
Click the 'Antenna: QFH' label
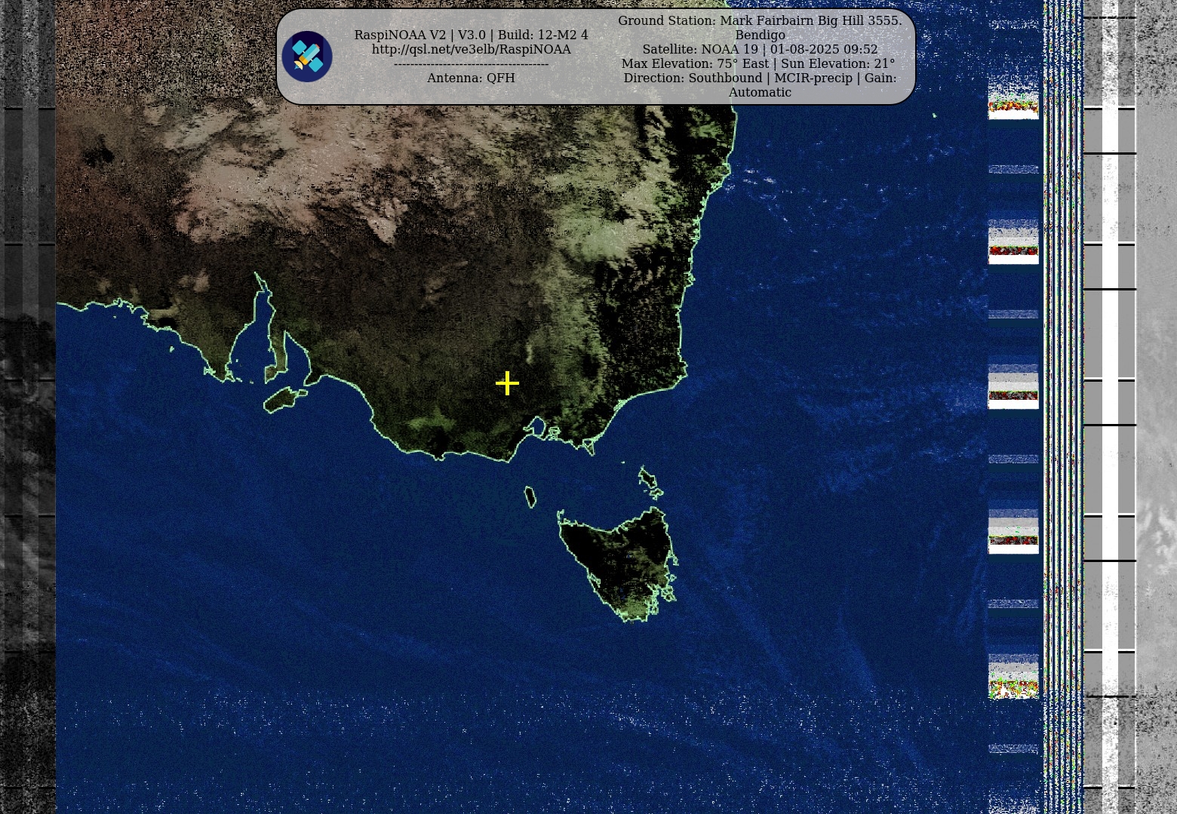(471, 78)
